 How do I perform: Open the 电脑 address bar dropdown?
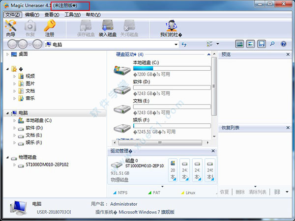176,45
